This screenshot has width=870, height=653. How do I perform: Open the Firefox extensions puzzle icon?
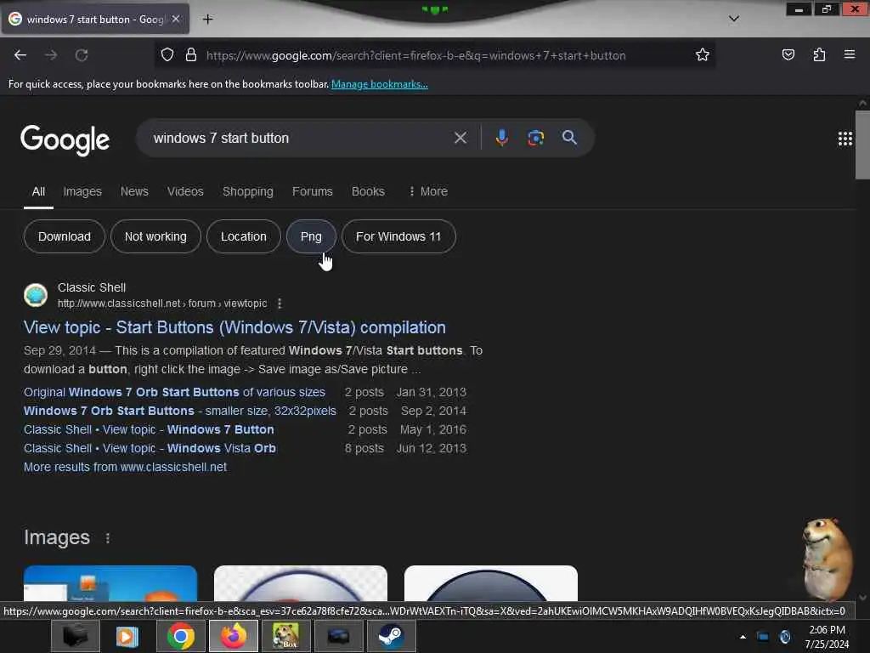(819, 54)
